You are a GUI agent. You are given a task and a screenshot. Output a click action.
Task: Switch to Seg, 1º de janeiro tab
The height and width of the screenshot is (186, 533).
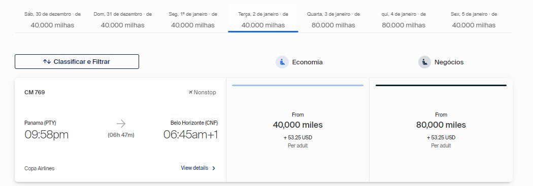coord(193,20)
